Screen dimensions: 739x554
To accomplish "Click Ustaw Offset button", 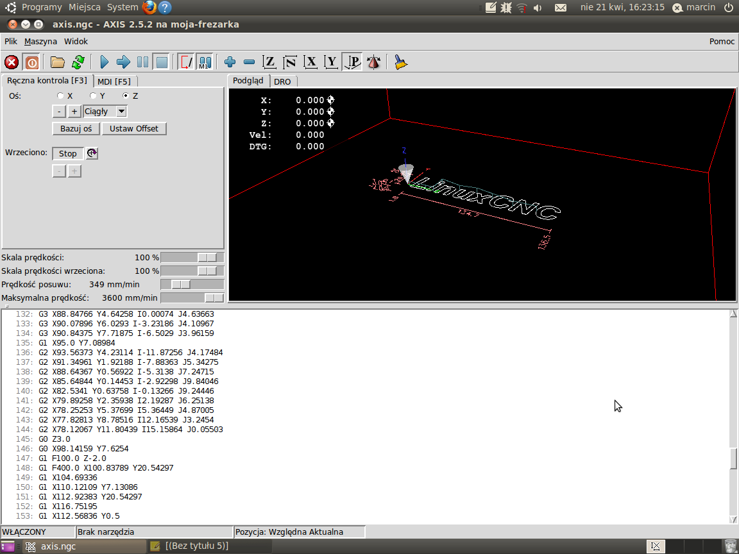I will [134, 129].
